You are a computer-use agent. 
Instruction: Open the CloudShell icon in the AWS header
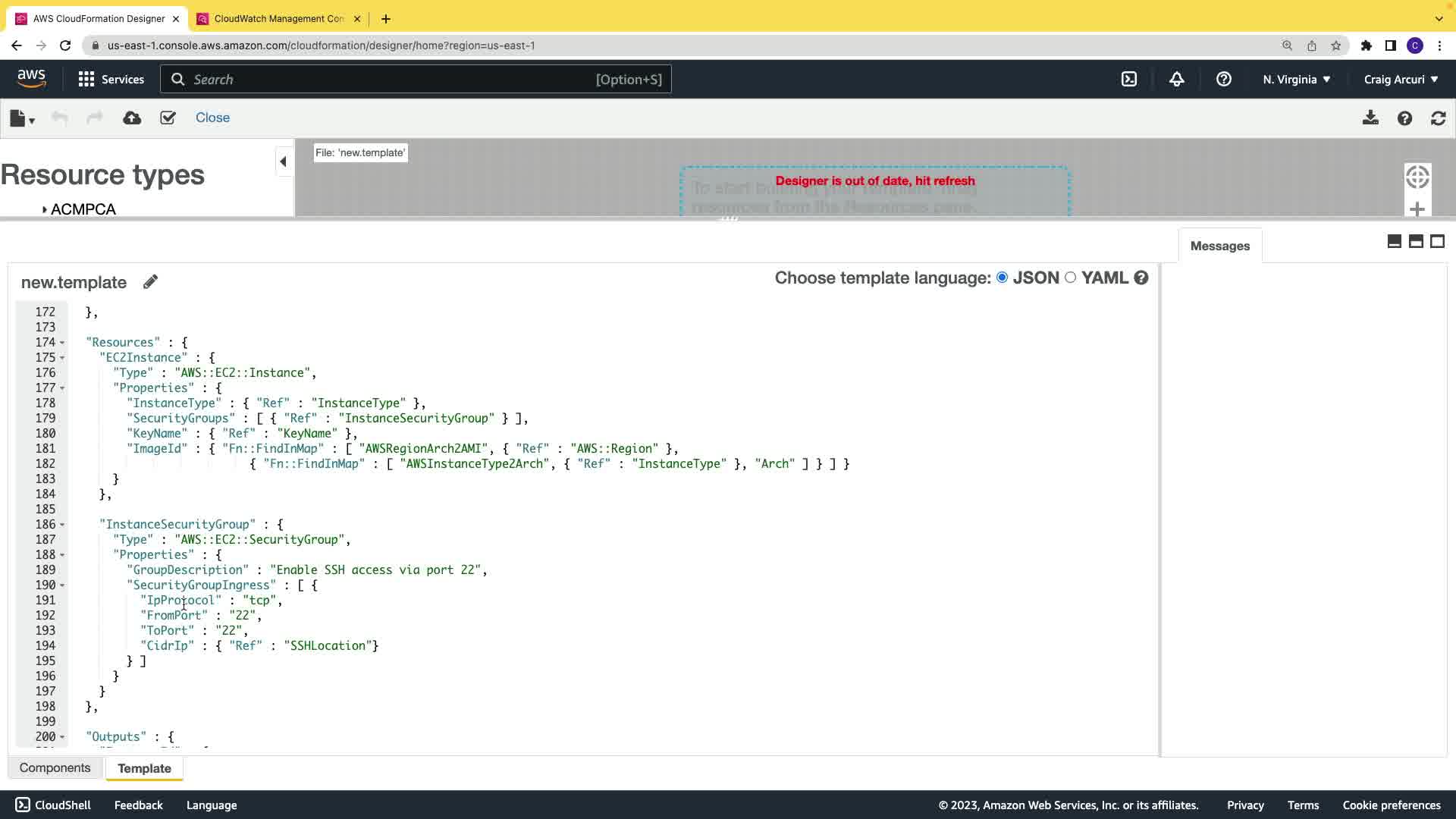tap(1129, 80)
